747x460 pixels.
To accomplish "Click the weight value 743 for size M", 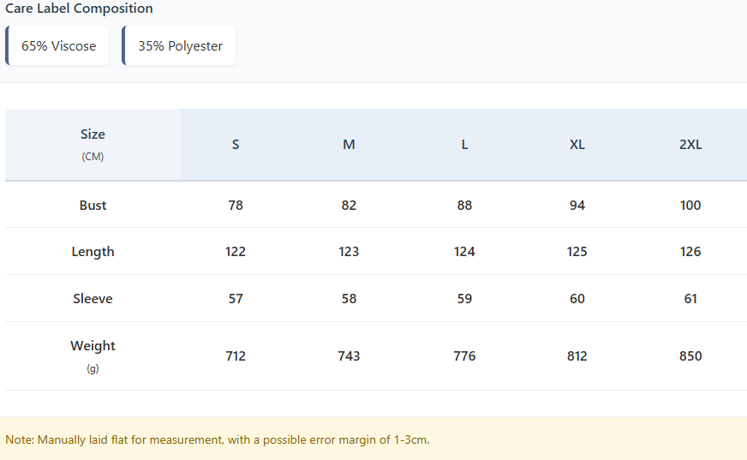I will pos(349,356).
